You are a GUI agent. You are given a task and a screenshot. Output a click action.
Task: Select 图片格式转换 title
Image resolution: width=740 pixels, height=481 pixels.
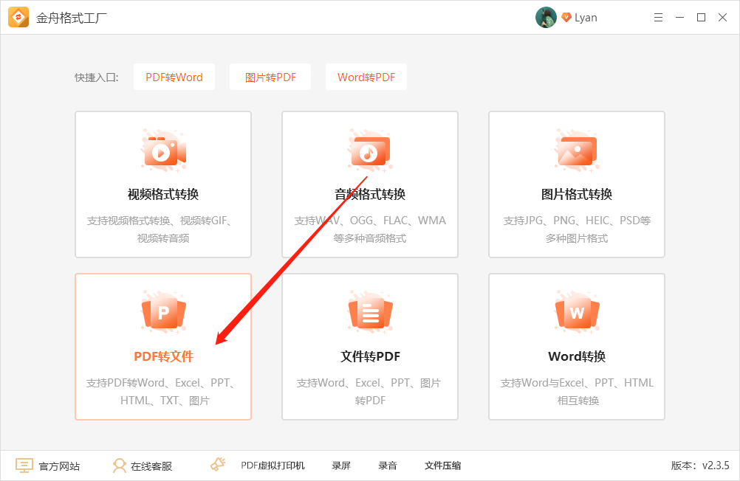[577, 194]
